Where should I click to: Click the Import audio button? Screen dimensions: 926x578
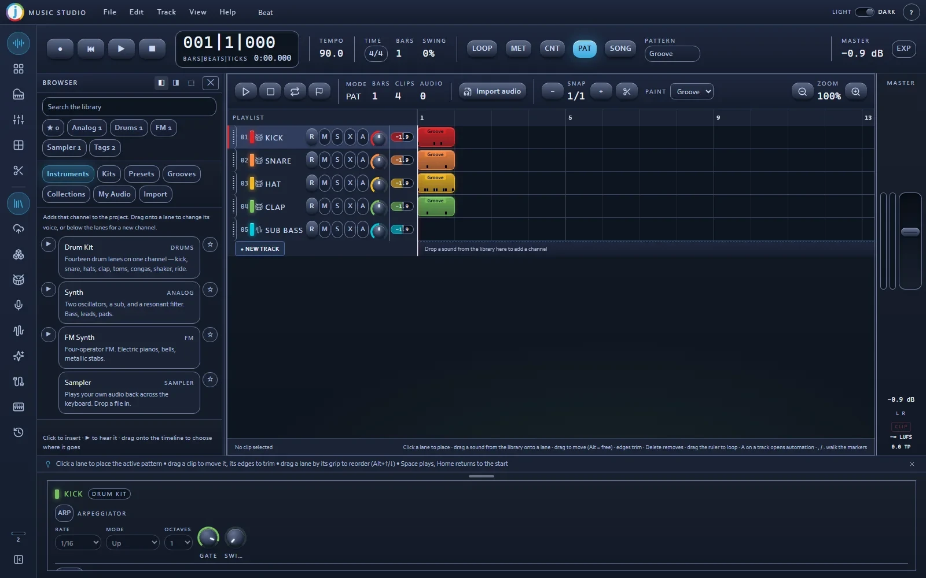point(493,91)
